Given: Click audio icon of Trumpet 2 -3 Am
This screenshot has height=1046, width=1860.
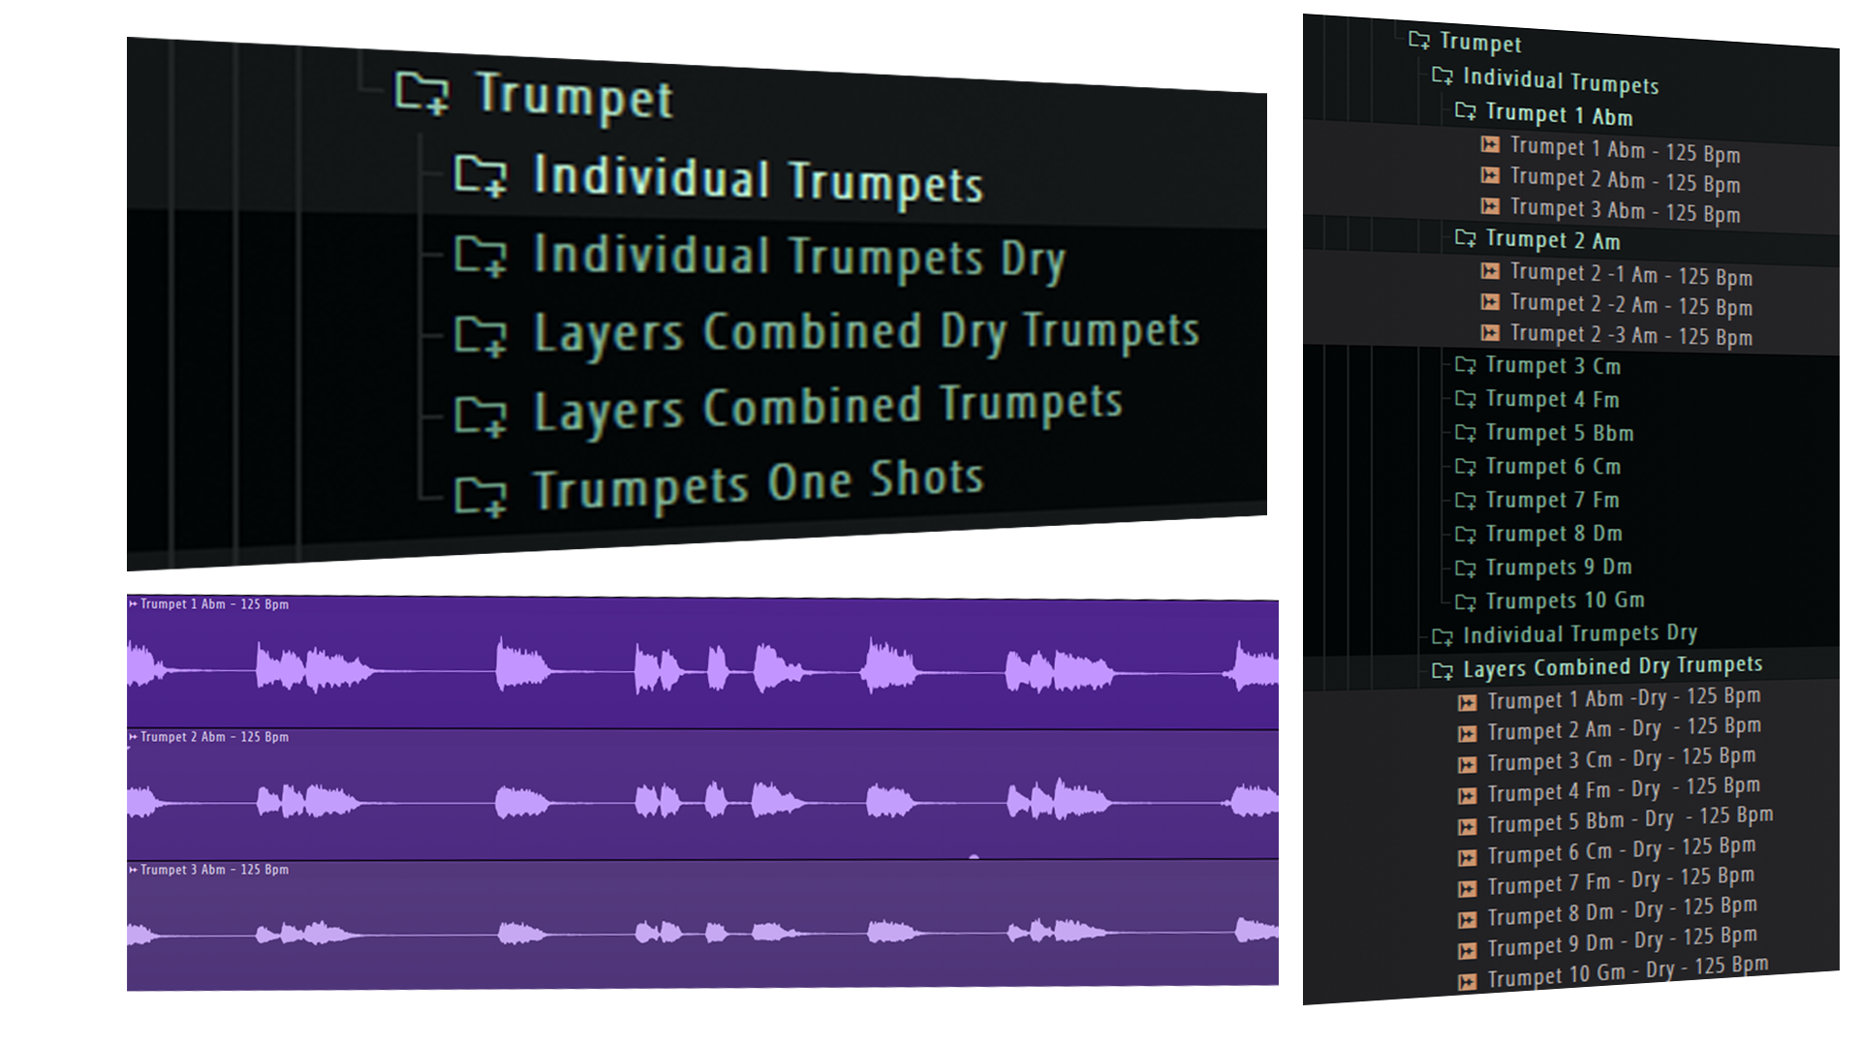Looking at the screenshot, I should pyautogui.click(x=1491, y=333).
